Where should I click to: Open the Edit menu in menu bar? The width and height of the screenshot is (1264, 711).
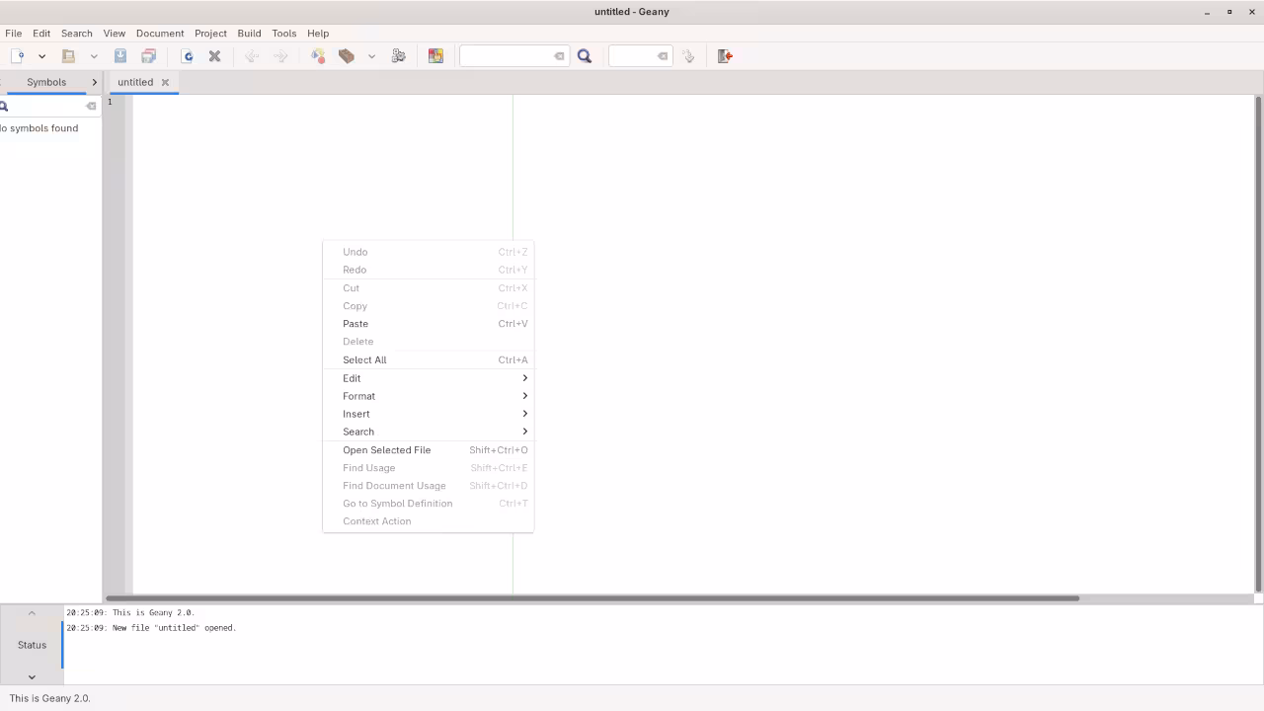click(41, 33)
